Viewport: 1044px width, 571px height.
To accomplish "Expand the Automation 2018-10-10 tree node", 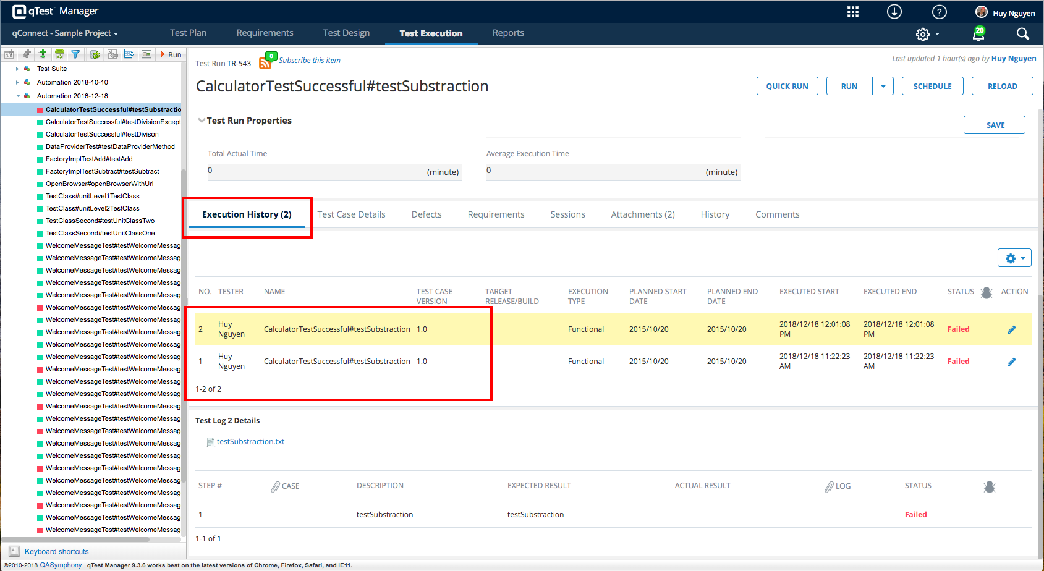I will 17,82.
